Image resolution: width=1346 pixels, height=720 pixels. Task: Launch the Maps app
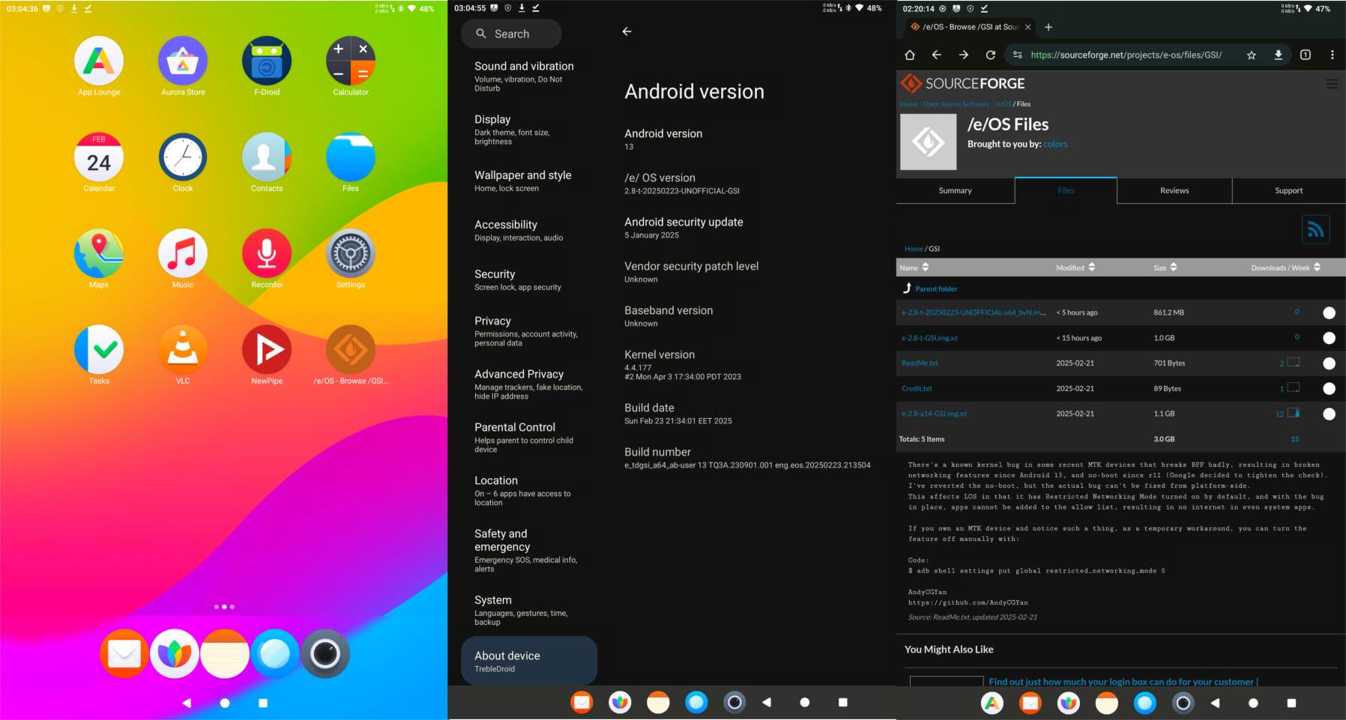[99, 254]
